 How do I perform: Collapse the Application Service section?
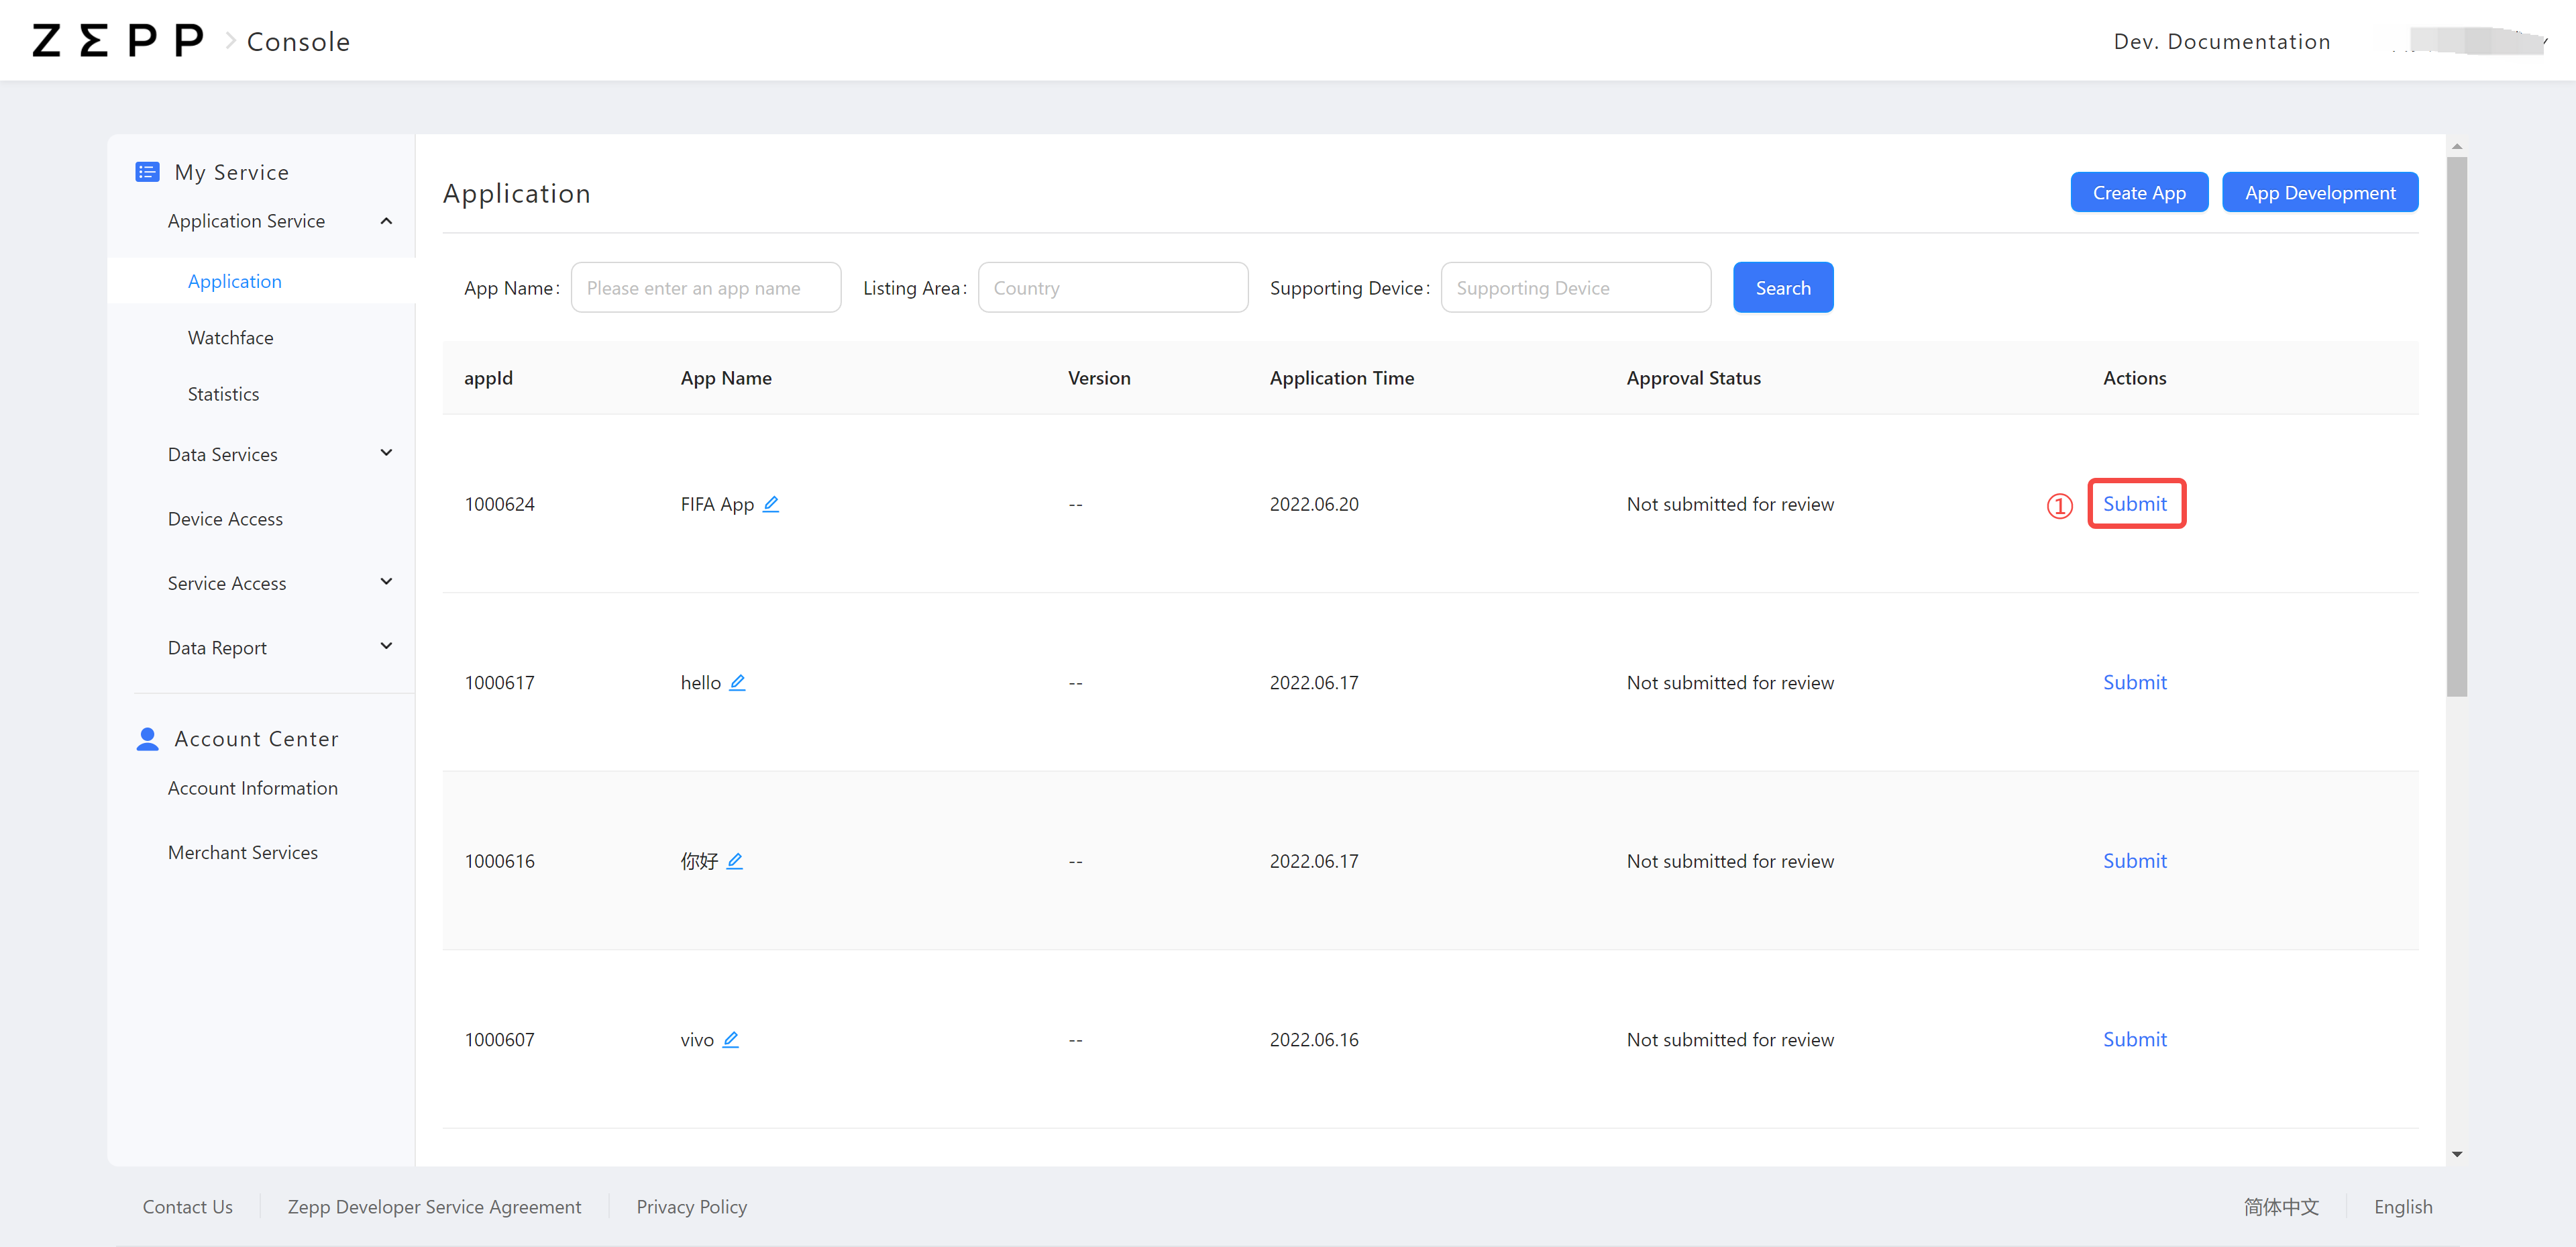pos(386,221)
